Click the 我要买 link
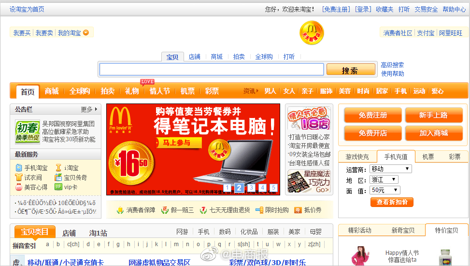This screenshot has width=470, height=266. [22, 33]
